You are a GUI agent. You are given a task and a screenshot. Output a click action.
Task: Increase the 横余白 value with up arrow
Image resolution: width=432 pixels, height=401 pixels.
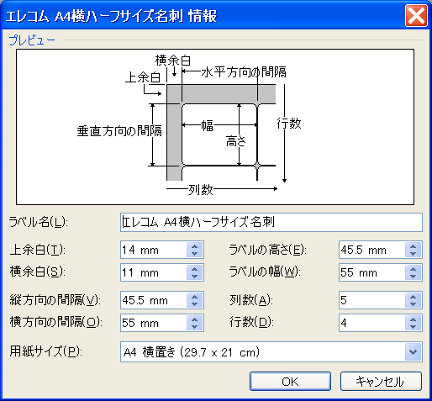(x=194, y=268)
